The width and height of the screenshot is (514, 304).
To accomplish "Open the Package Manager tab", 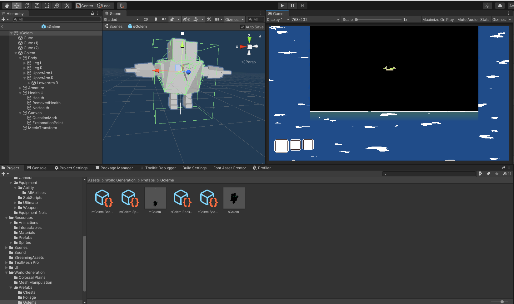I will [x=114, y=168].
